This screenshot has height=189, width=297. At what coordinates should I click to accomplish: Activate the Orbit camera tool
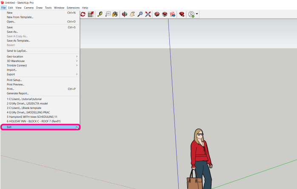124,14
